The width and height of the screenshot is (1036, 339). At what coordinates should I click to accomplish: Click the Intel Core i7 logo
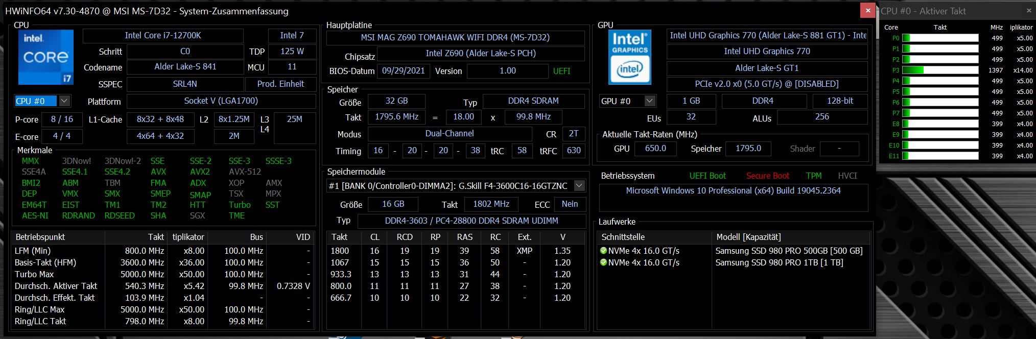(46, 57)
